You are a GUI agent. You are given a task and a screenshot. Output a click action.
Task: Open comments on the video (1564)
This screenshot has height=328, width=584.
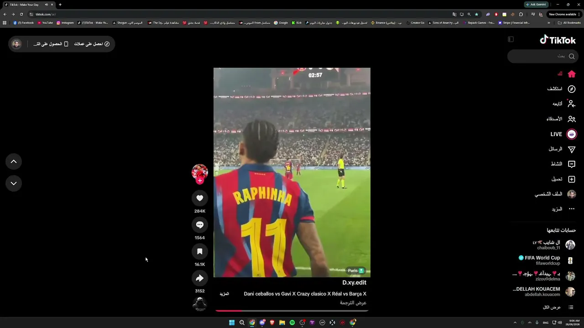point(199,225)
